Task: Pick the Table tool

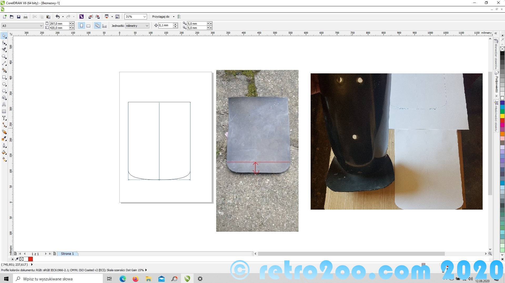Action: click(x=4, y=112)
